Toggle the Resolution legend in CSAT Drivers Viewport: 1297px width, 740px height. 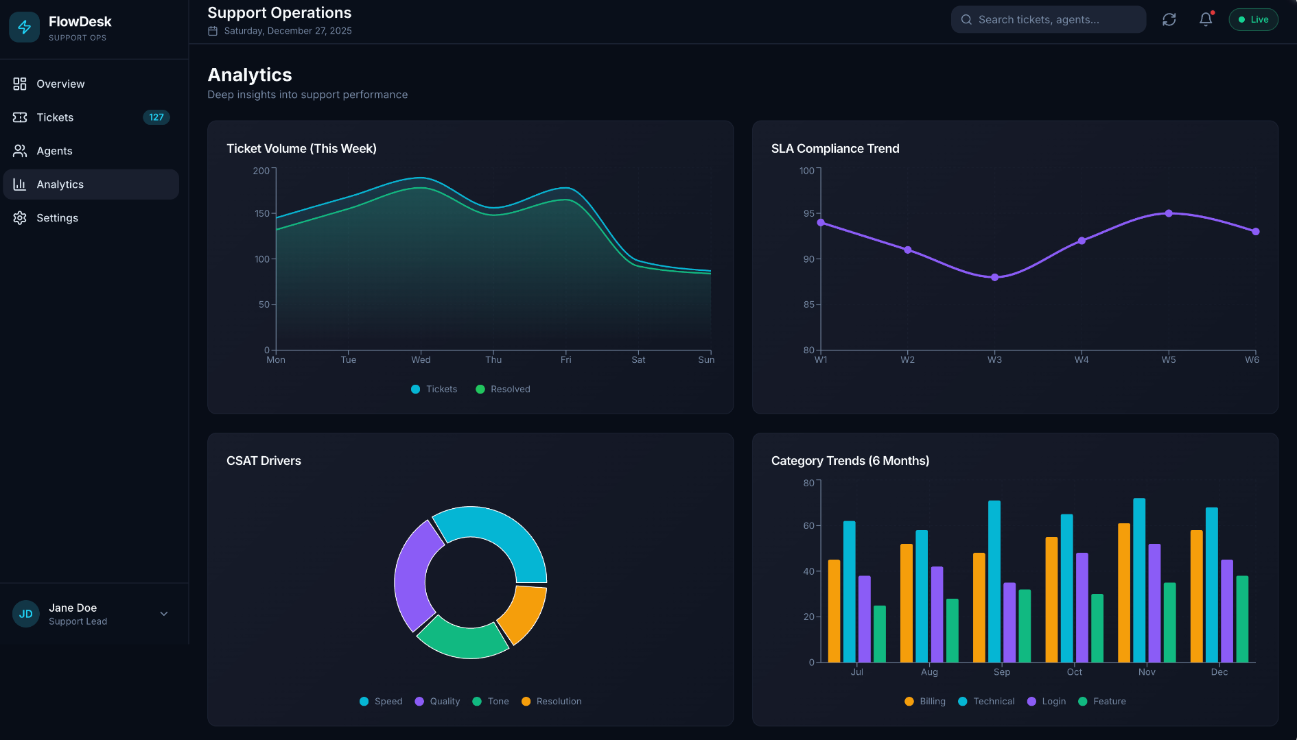click(x=551, y=701)
